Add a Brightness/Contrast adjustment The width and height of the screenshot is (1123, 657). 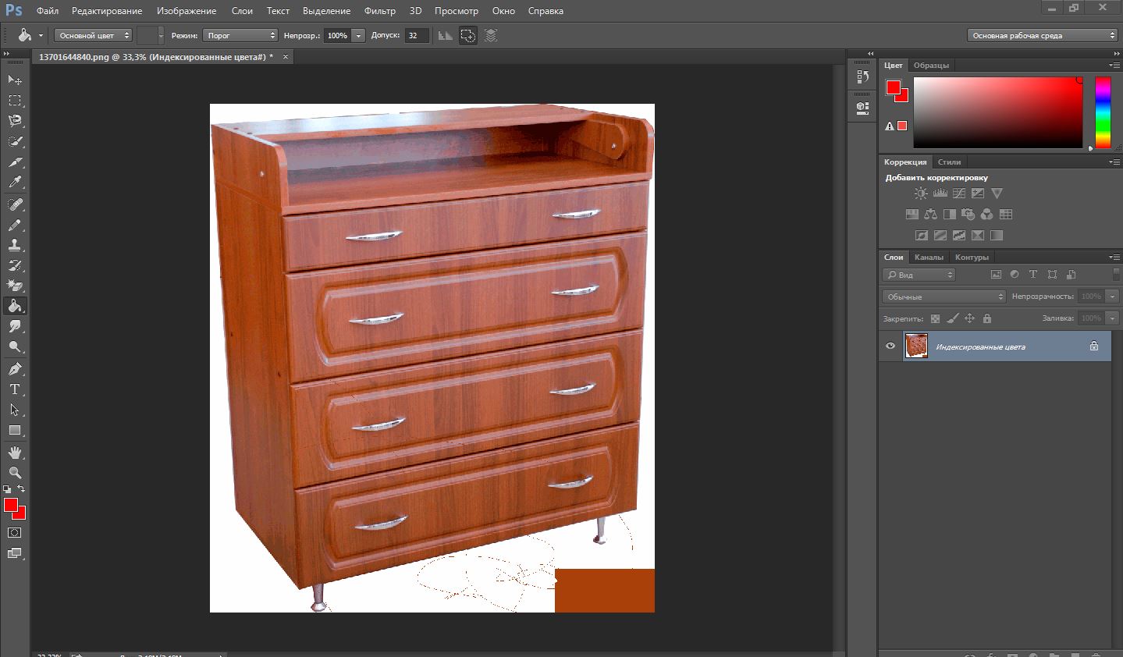pyautogui.click(x=921, y=194)
